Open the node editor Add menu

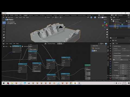click(14, 44)
